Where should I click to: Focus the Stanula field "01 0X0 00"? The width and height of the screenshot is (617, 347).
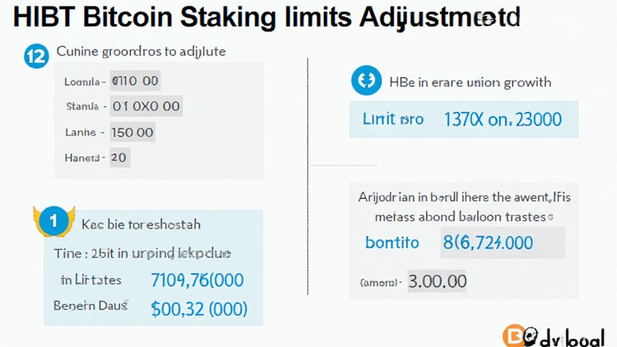(146, 107)
